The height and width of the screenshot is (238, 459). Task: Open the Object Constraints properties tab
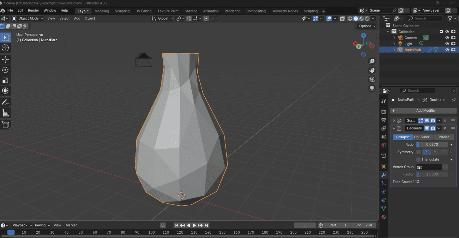click(384, 200)
